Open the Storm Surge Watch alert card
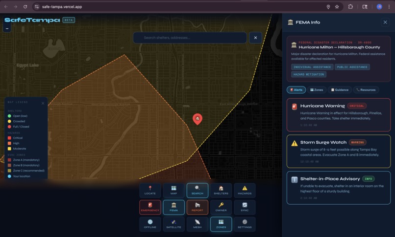This screenshot has height=237, width=395. click(339, 151)
